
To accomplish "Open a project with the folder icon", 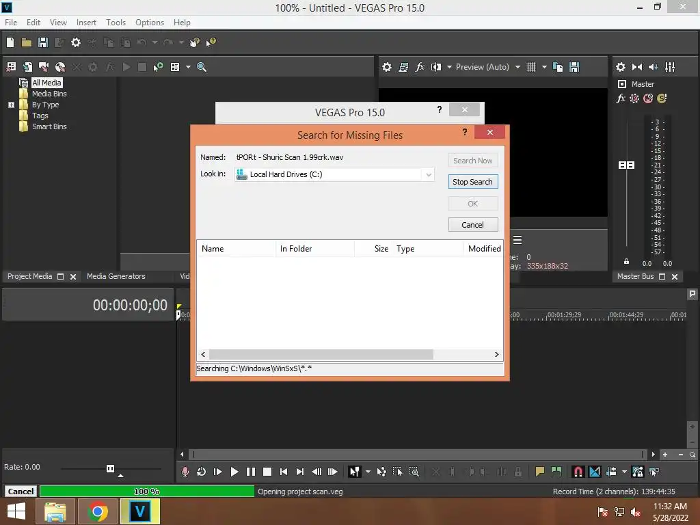I will point(27,42).
